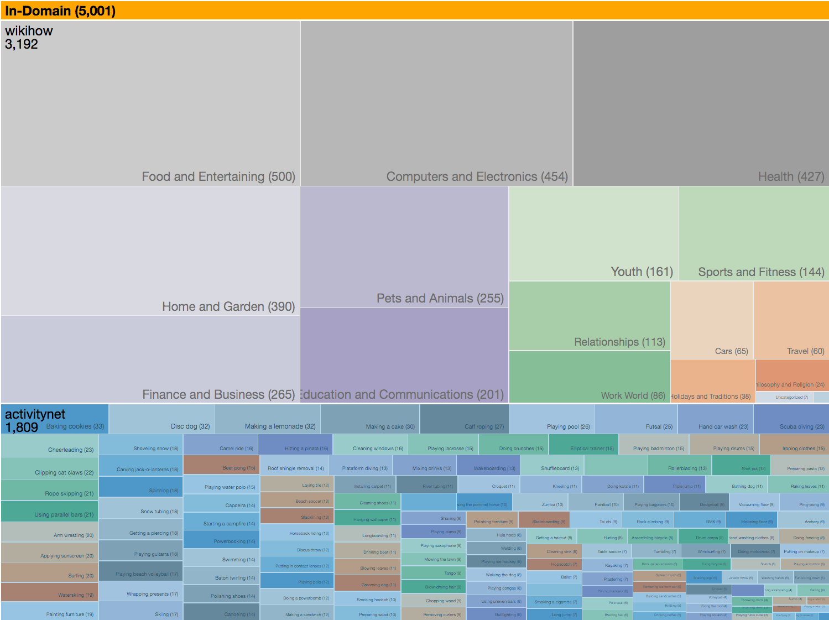This screenshot has height=620, width=829.
Task: Click the Youth (161) tile
Action: tap(593, 233)
